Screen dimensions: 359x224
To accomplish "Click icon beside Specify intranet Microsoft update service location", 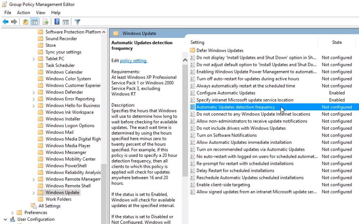I will point(192,100).
